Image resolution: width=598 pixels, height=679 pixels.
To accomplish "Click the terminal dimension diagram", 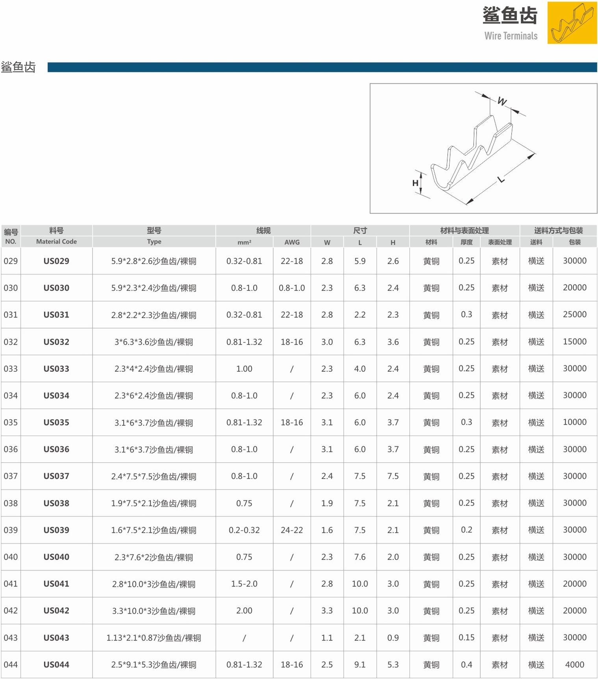I will pyautogui.click(x=483, y=148).
